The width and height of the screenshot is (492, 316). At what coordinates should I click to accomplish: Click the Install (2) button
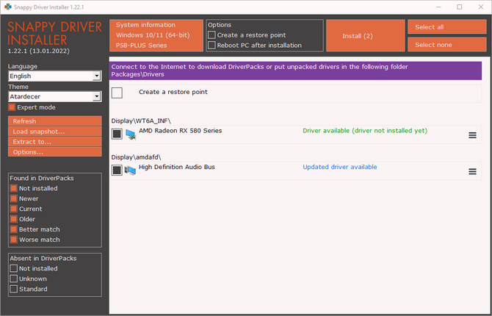(x=366, y=35)
